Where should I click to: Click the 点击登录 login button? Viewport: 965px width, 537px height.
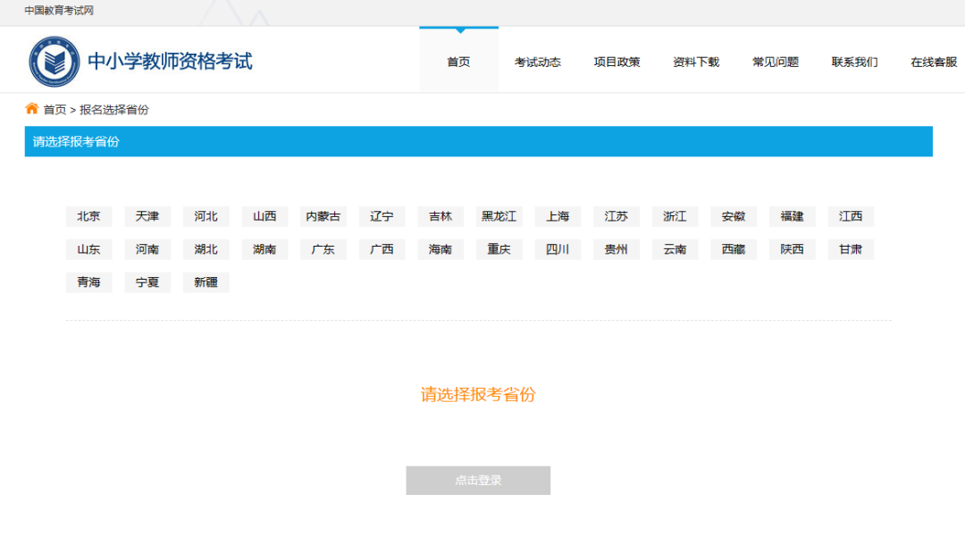pos(478,480)
